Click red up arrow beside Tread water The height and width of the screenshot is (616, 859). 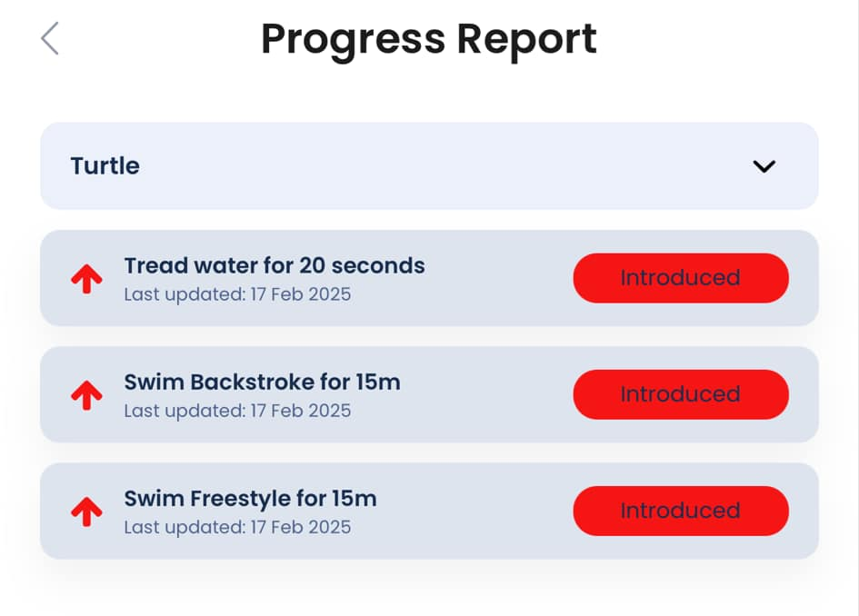(86, 279)
